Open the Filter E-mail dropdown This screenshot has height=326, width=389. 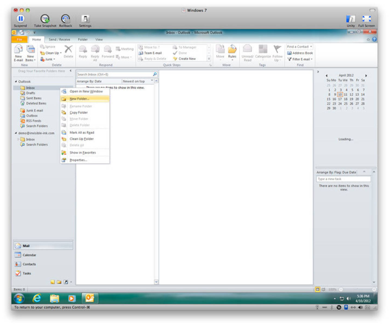300,59
